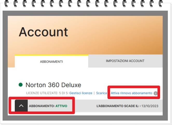The height and width of the screenshot is (125, 172).
Task: Select expiry date 13/10/2023
Action: (x=150, y=106)
